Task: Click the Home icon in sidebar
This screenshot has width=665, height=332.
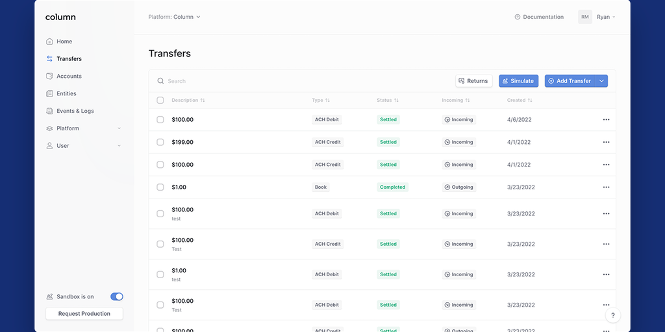Action: tap(49, 41)
